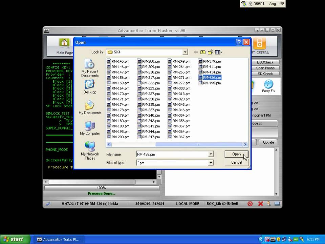This screenshot has width=325, height=244.
Task: Click the Update button
Action: [268, 142]
